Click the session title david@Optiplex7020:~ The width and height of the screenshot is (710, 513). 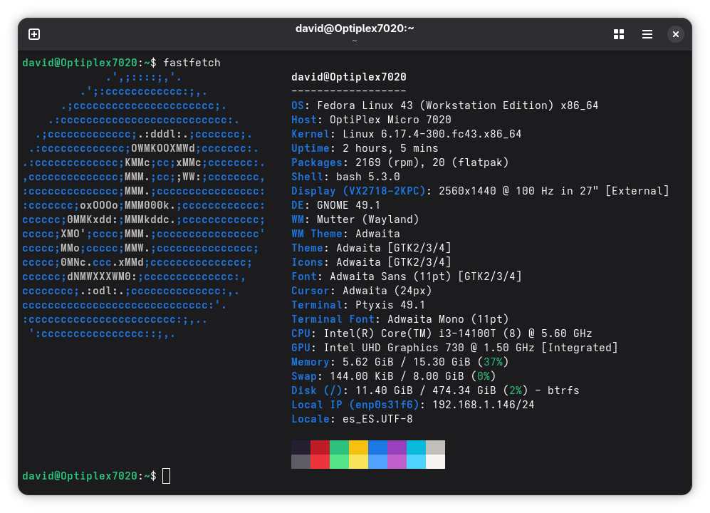coord(355,28)
